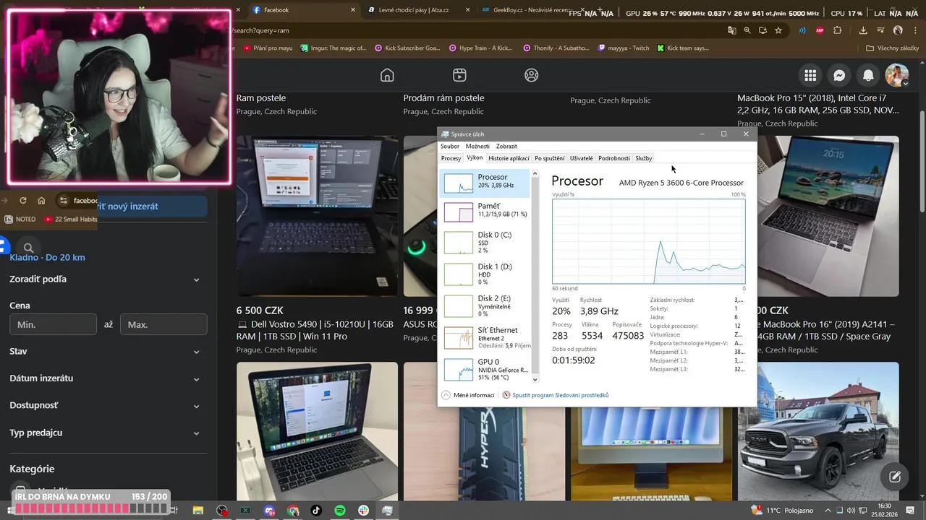Open the Messenger icon

point(839,75)
